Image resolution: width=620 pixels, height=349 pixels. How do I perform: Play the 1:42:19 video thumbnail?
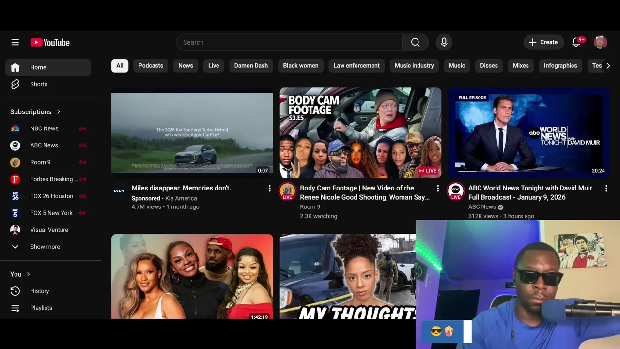[192, 276]
